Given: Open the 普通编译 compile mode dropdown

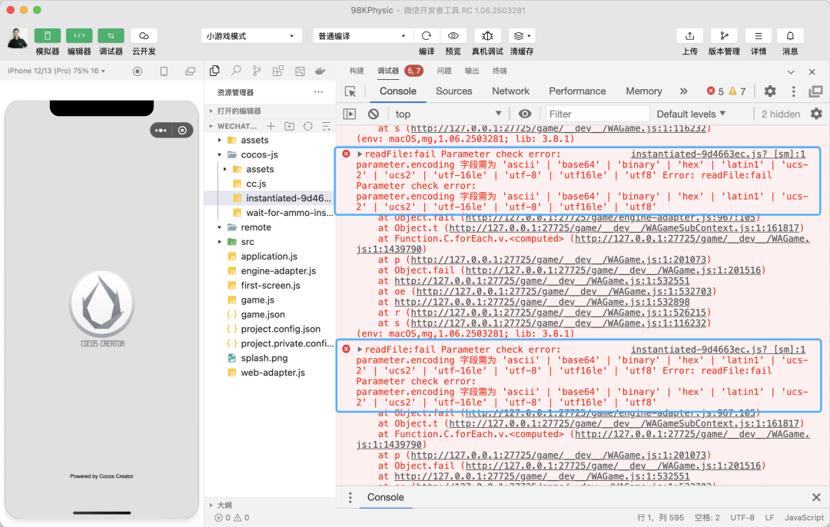Looking at the screenshot, I should click(362, 36).
